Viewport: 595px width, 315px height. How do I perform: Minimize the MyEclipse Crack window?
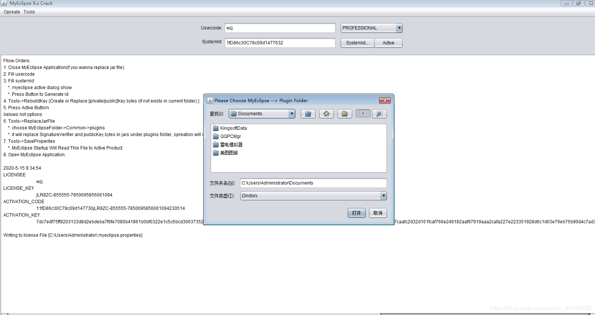coord(566,3)
